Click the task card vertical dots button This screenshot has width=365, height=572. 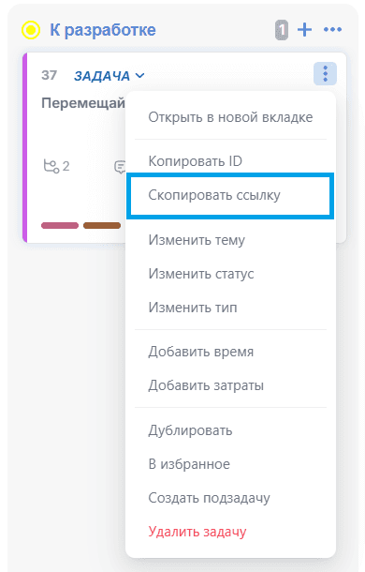pyautogui.click(x=325, y=74)
